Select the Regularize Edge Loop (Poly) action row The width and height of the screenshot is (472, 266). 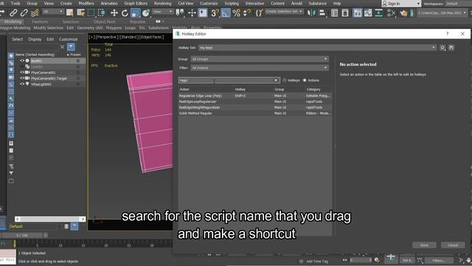click(x=255, y=95)
